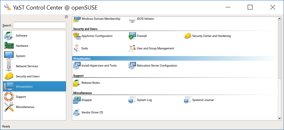Open the Windows Domain Membership icon

pyautogui.click(x=77, y=19)
